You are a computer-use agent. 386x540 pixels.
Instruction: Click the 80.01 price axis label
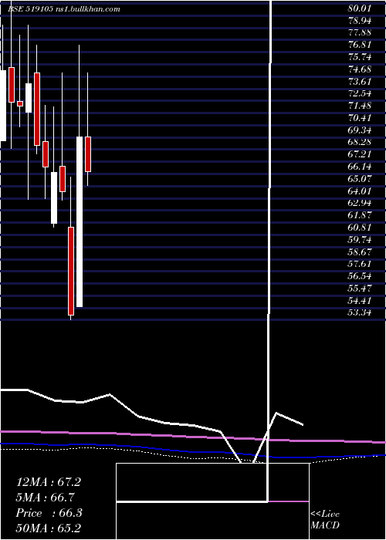[360, 8]
